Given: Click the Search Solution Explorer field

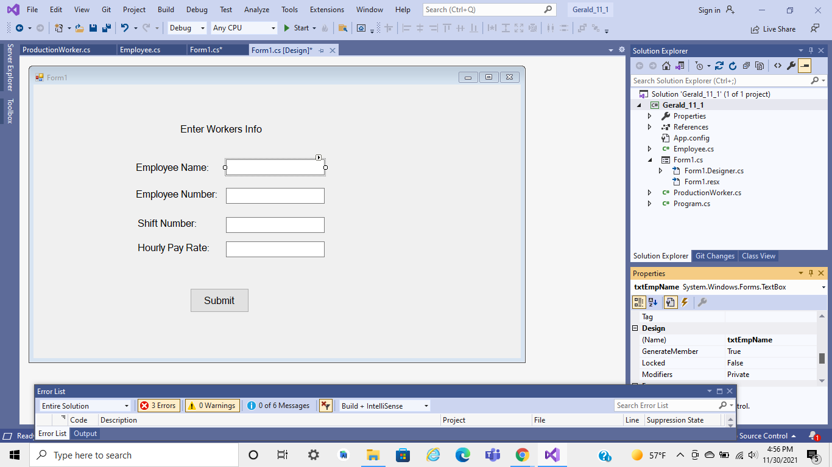Looking at the screenshot, I should point(721,81).
